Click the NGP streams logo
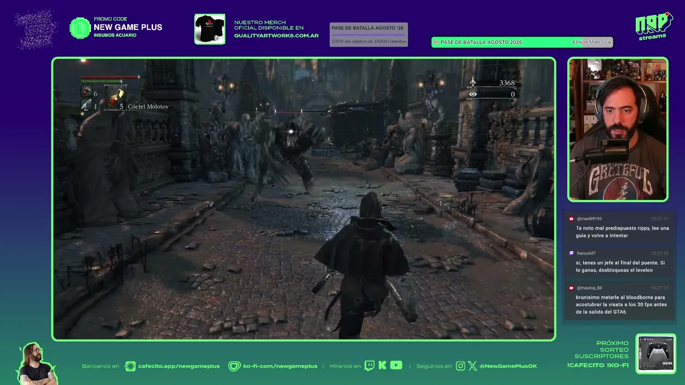Viewport: 685px width, 385px height. pyautogui.click(x=653, y=26)
